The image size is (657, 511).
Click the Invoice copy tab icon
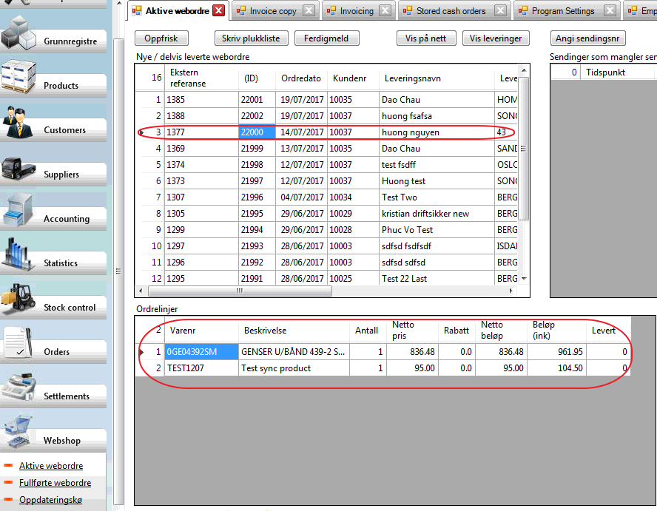241,11
